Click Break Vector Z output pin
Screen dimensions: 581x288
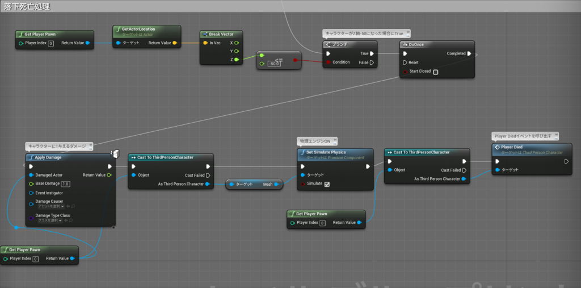click(x=237, y=60)
